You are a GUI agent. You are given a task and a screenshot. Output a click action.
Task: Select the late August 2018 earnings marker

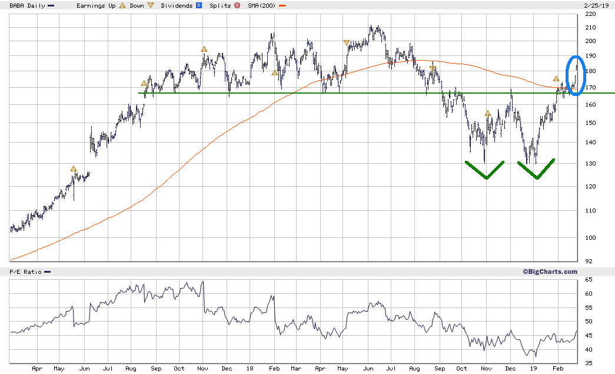[432, 68]
